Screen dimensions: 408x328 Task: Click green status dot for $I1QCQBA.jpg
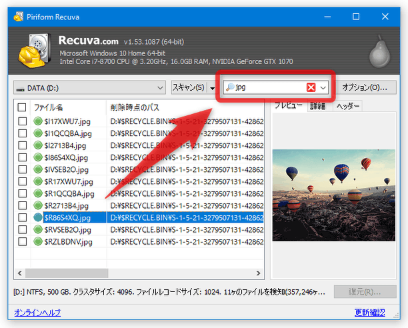[x=38, y=133]
